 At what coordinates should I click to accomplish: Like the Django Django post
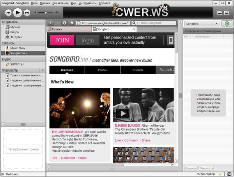pyautogui.click(x=118, y=140)
